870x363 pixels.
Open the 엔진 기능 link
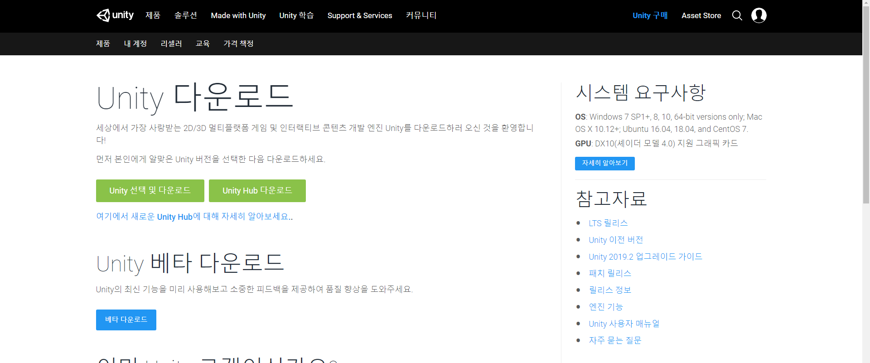pos(606,307)
